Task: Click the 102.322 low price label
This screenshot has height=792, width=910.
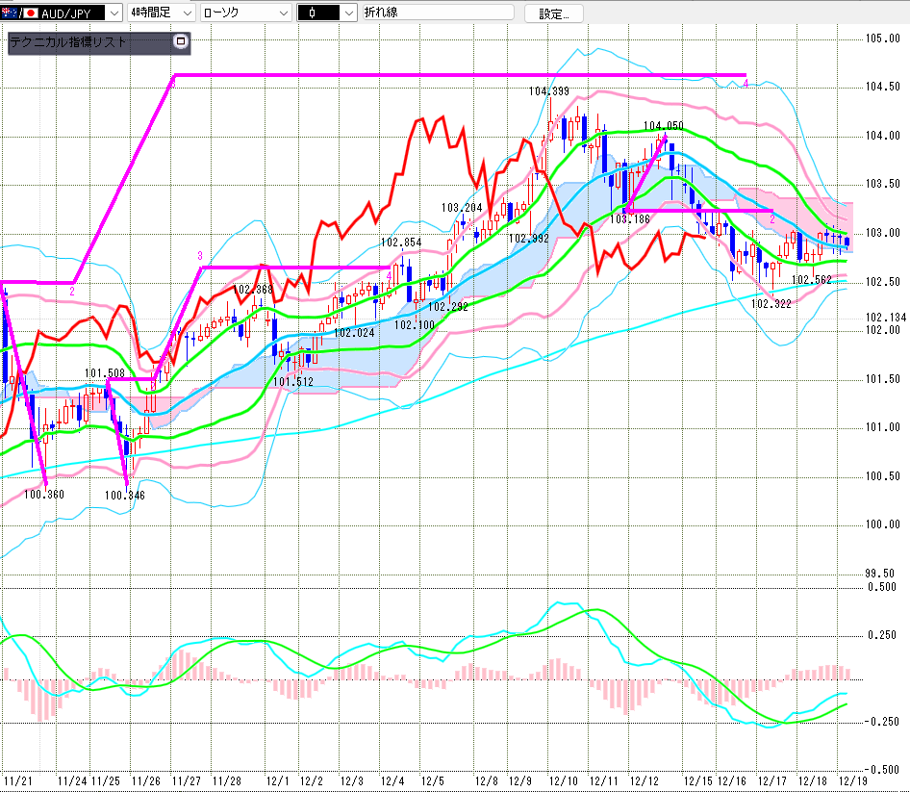Action: coord(771,303)
